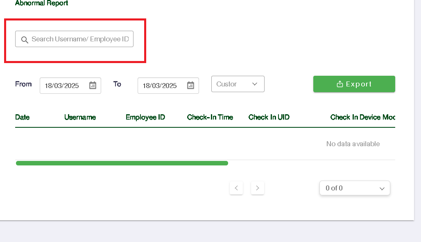Click the magnifier icon in search box

click(25, 39)
